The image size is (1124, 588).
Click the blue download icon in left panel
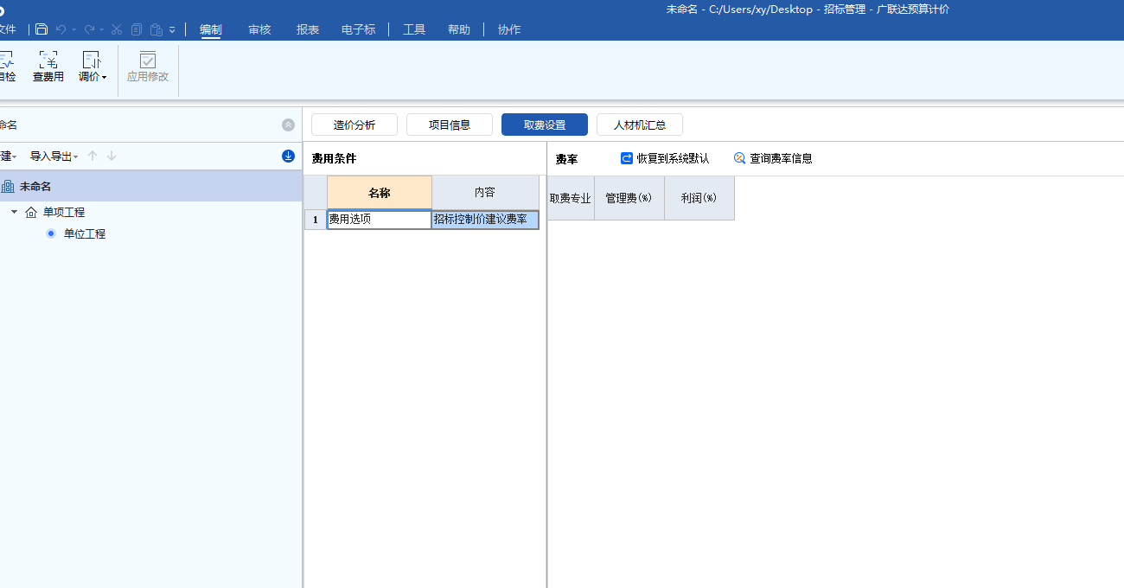click(x=288, y=156)
